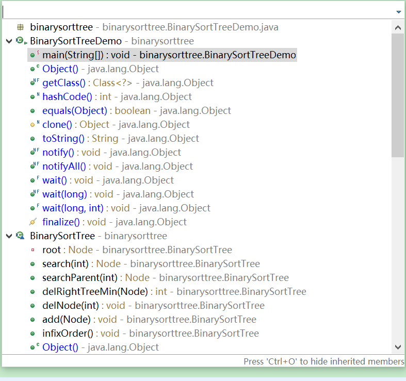Select BinarySortTreeDemo class entry
Image resolution: width=406 pixels, height=381 pixels.
pyautogui.click(x=112, y=41)
